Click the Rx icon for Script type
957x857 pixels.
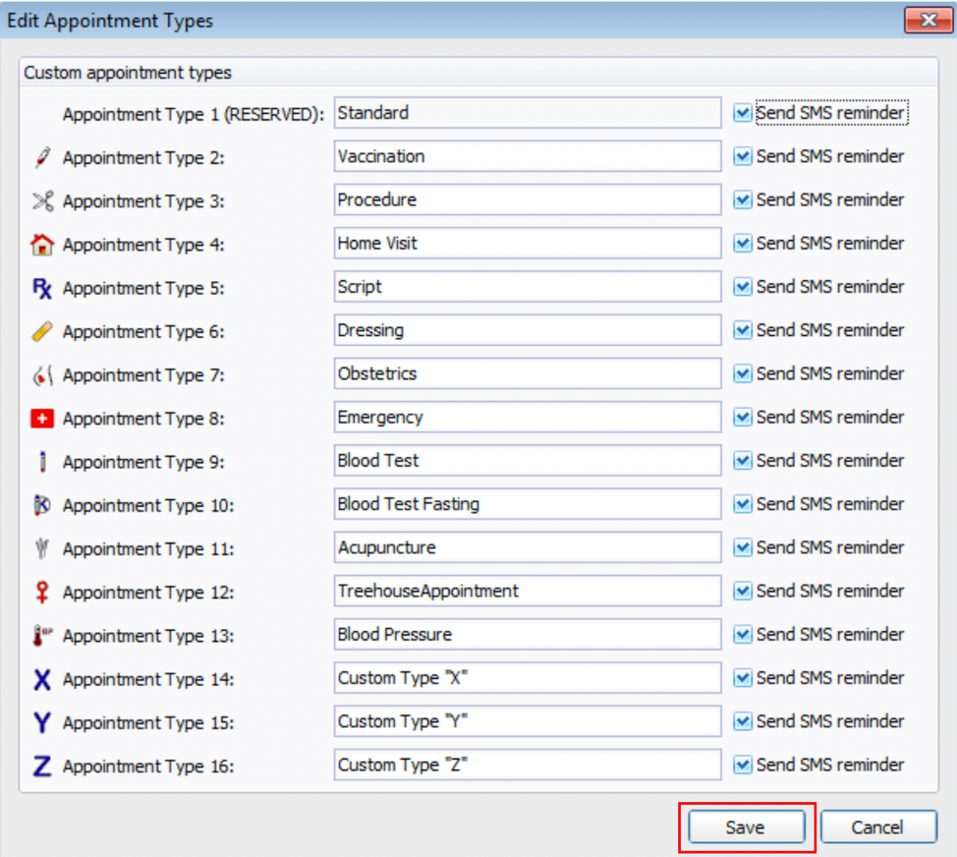[x=42, y=288]
